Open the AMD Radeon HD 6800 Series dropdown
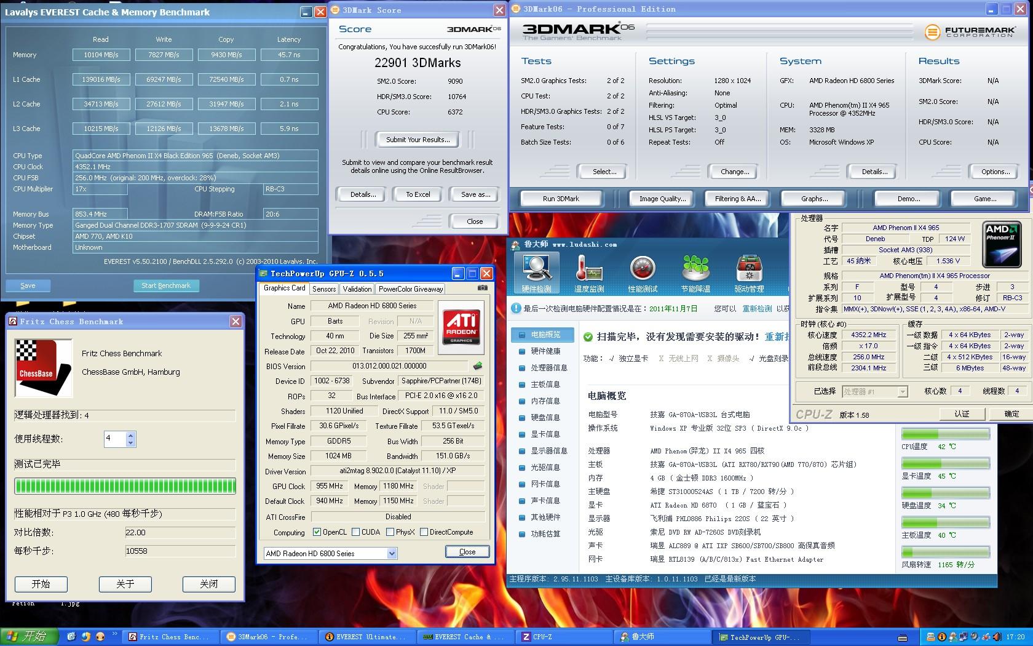 point(392,554)
